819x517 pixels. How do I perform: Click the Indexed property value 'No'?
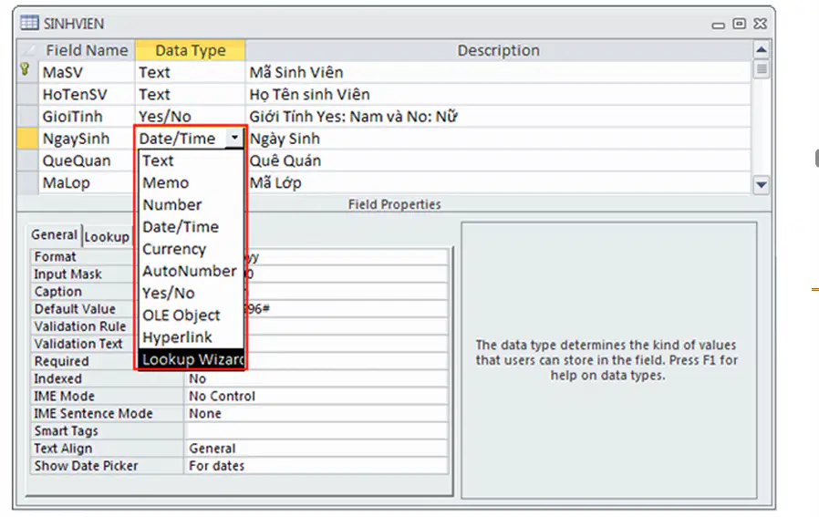[x=316, y=378]
